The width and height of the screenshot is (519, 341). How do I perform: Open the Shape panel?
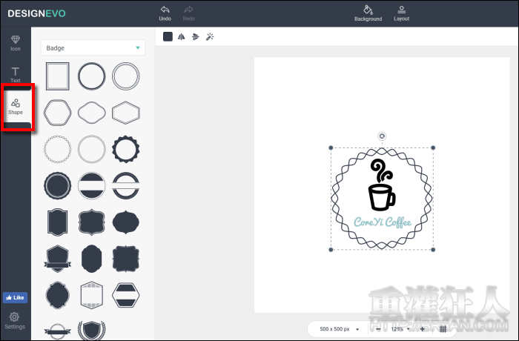point(15,107)
